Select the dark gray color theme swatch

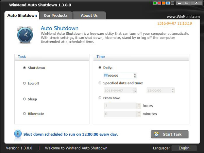coord(172,3)
